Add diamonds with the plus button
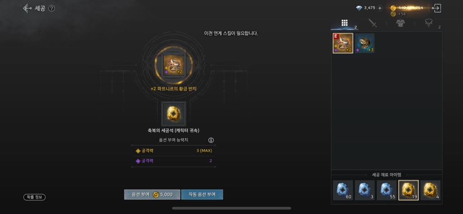Image resolution: width=463 pixels, height=214 pixels. point(380,8)
